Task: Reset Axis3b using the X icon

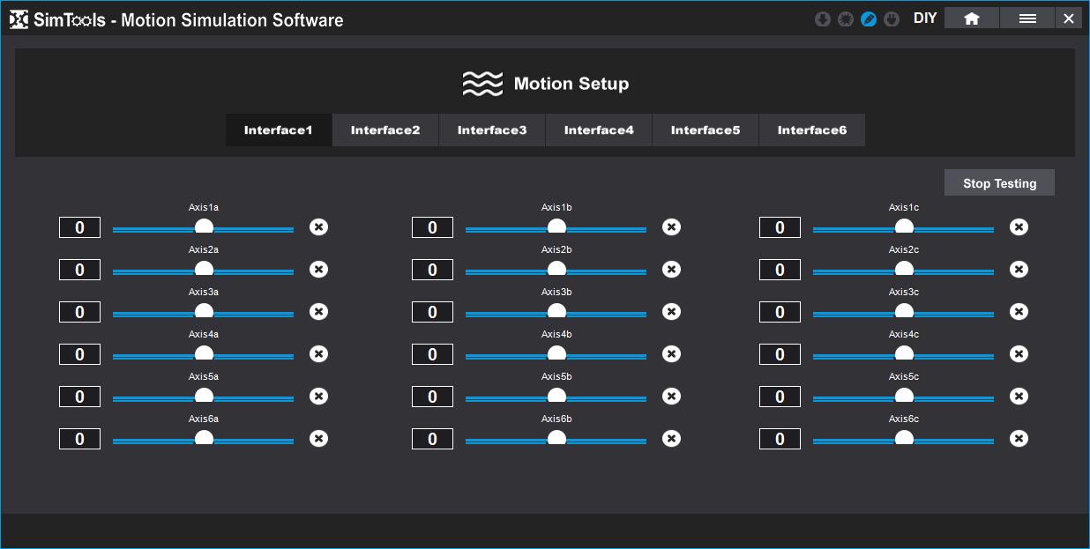Action: (671, 312)
